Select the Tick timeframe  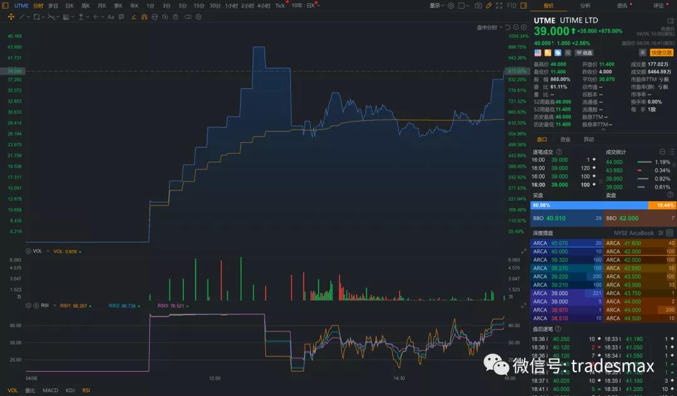(280, 6)
